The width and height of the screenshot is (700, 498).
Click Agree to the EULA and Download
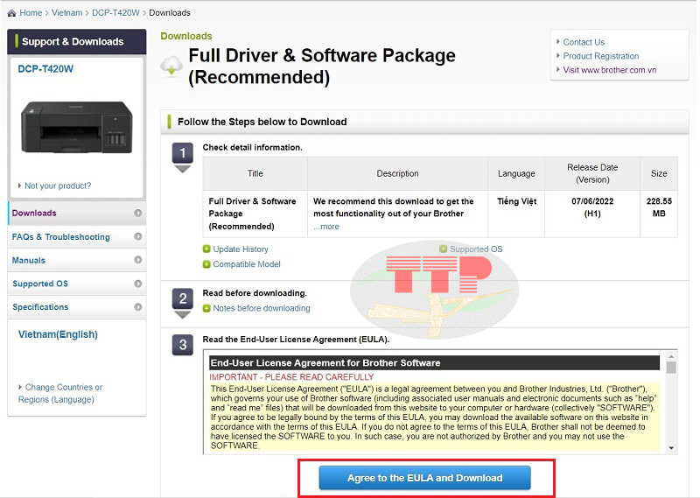click(424, 478)
